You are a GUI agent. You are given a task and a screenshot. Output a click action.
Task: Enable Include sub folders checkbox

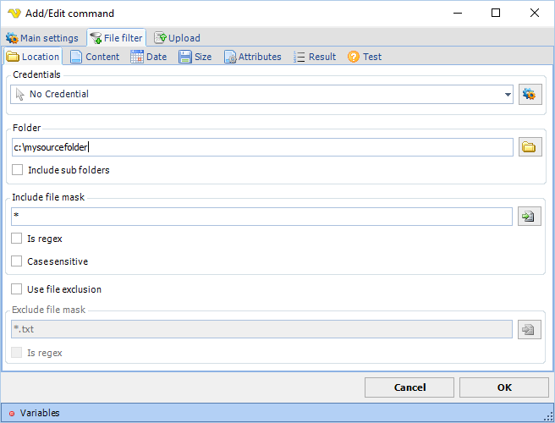coord(18,170)
